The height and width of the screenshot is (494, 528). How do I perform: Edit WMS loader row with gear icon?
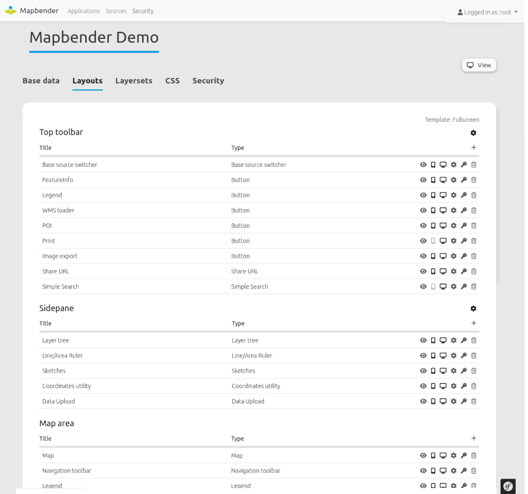pyautogui.click(x=453, y=210)
